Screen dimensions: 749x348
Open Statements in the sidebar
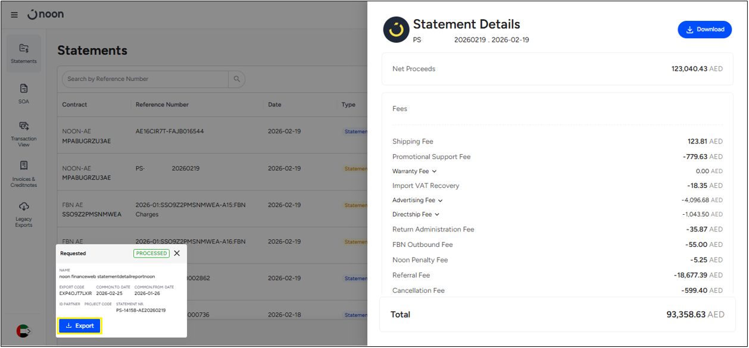(x=24, y=54)
